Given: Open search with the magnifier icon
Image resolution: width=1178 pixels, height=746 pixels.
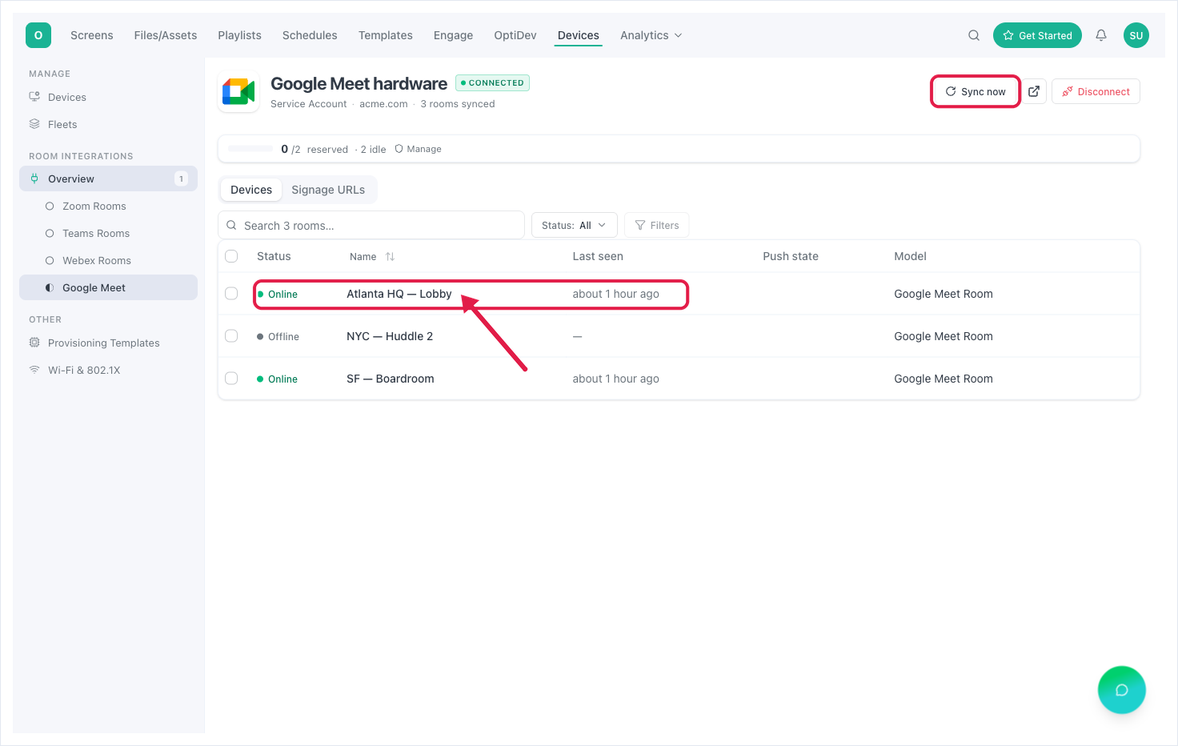Looking at the screenshot, I should pyautogui.click(x=974, y=35).
